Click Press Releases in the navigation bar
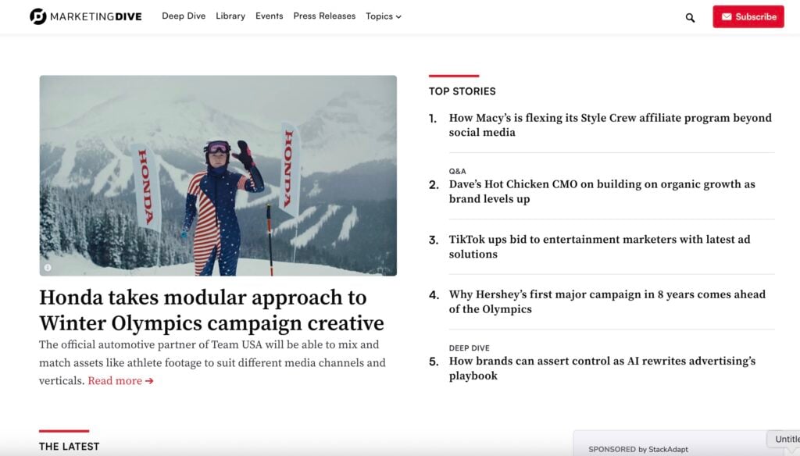 click(x=324, y=16)
